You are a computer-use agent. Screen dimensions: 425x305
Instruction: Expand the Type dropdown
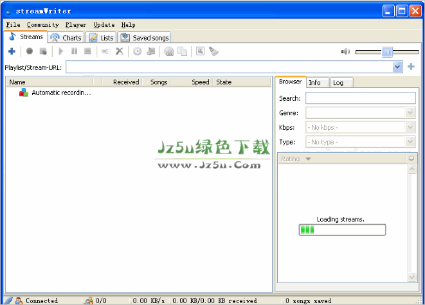click(410, 141)
